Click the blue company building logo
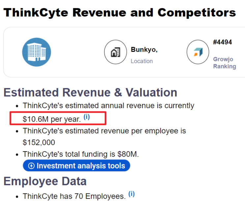This screenshot has width=245, height=204. tap(37, 52)
